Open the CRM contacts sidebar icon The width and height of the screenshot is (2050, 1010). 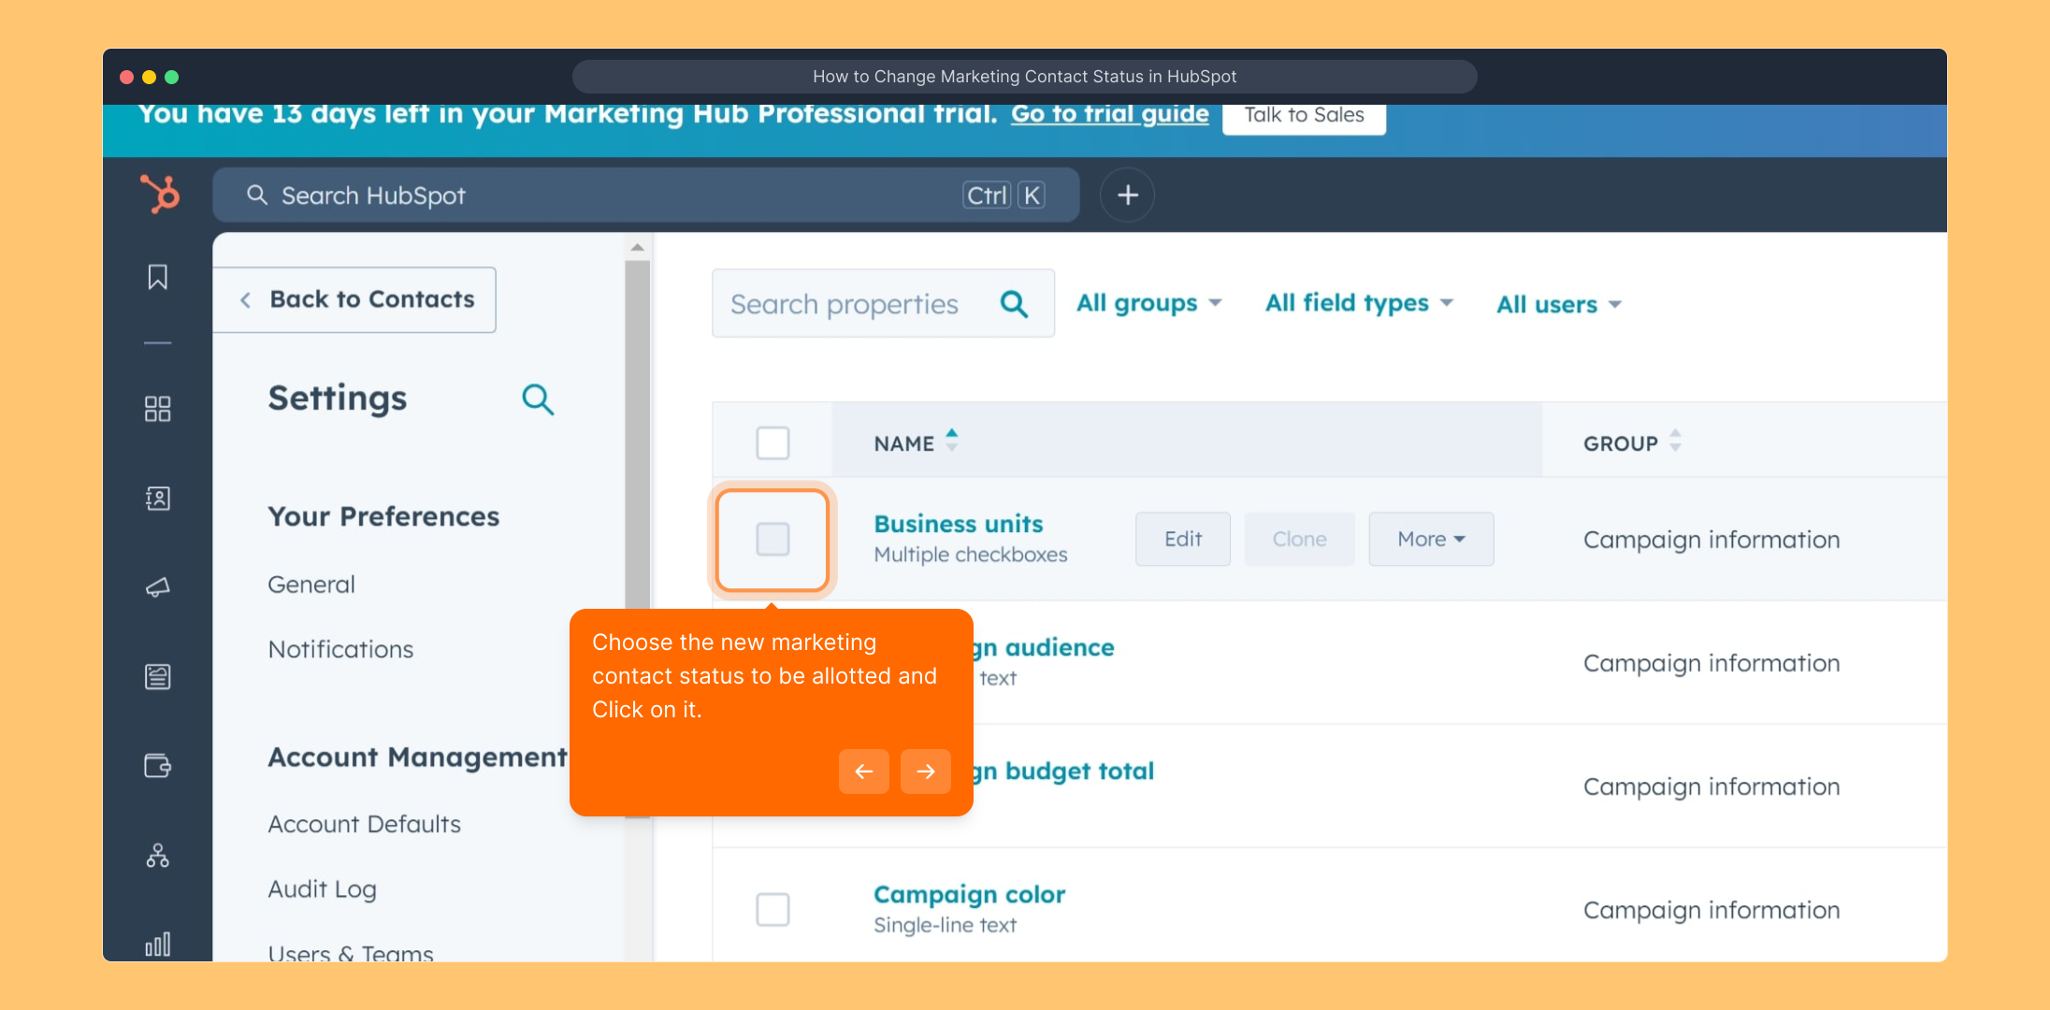tap(157, 498)
